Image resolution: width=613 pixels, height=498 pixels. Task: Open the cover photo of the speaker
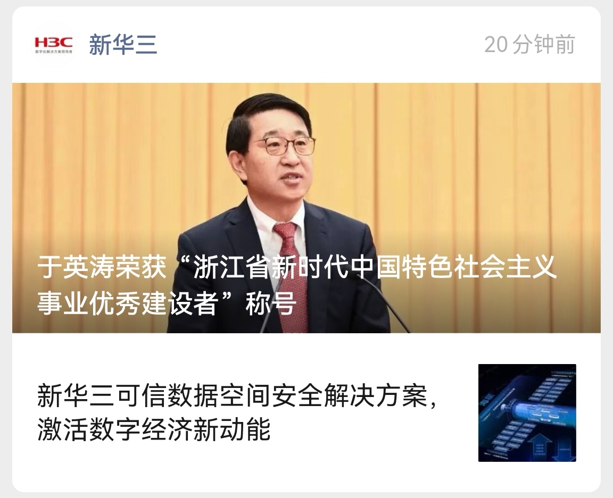click(306, 208)
